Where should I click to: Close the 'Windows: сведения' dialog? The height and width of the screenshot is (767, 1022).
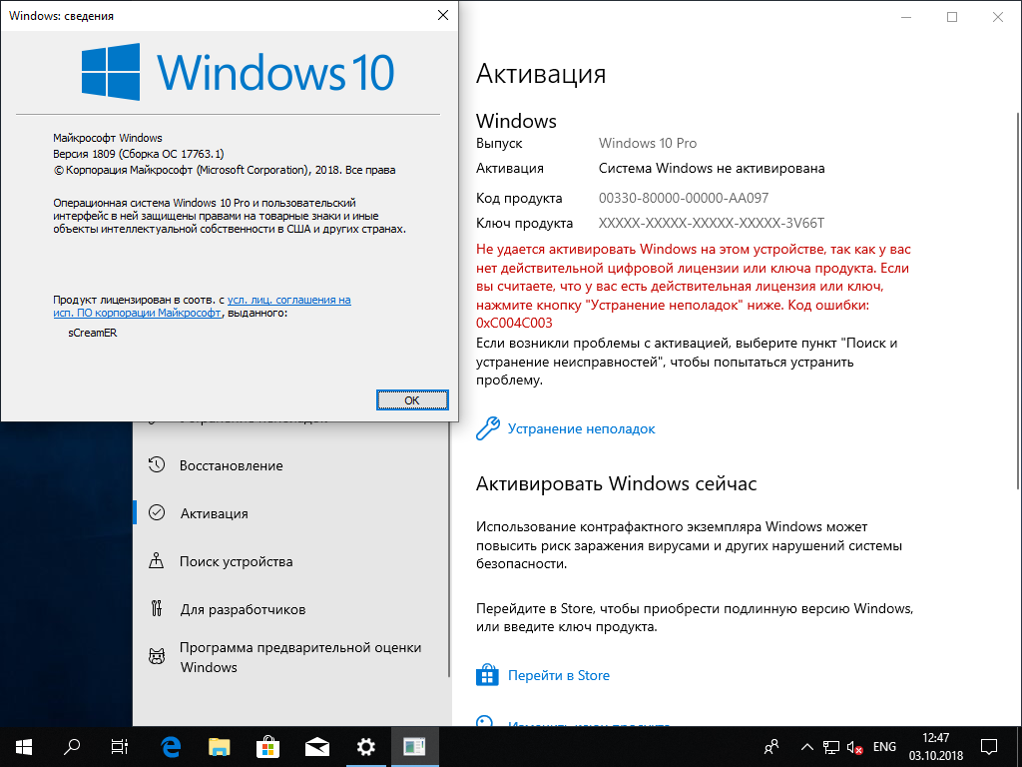pos(442,15)
